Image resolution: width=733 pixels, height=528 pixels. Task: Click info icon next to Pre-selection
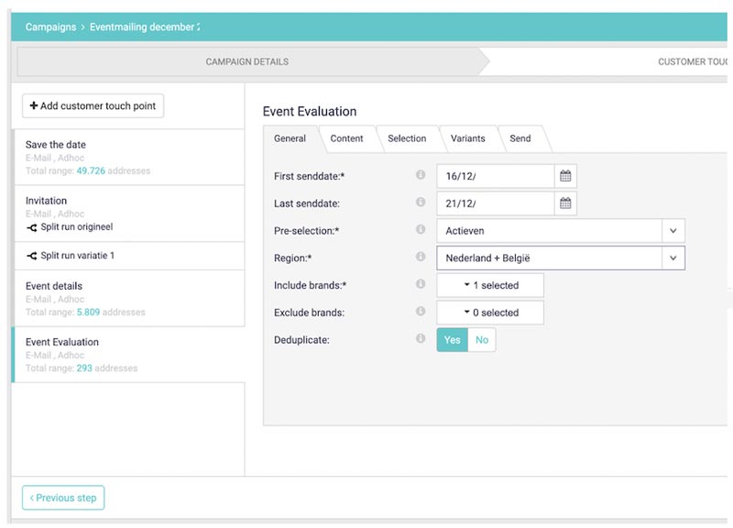(x=421, y=230)
